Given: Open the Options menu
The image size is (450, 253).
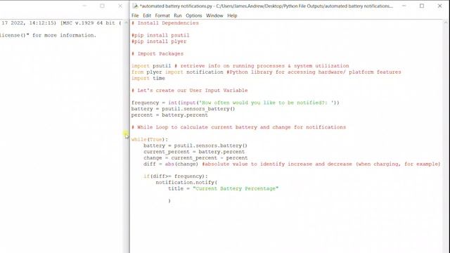Looking at the screenshot, I should [x=194, y=15].
